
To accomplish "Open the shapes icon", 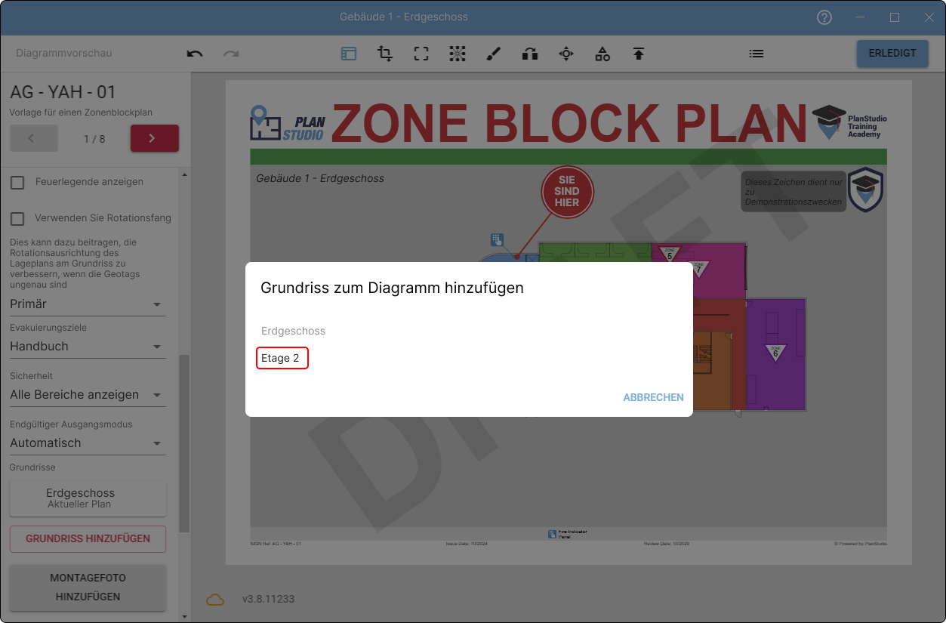I will (602, 54).
